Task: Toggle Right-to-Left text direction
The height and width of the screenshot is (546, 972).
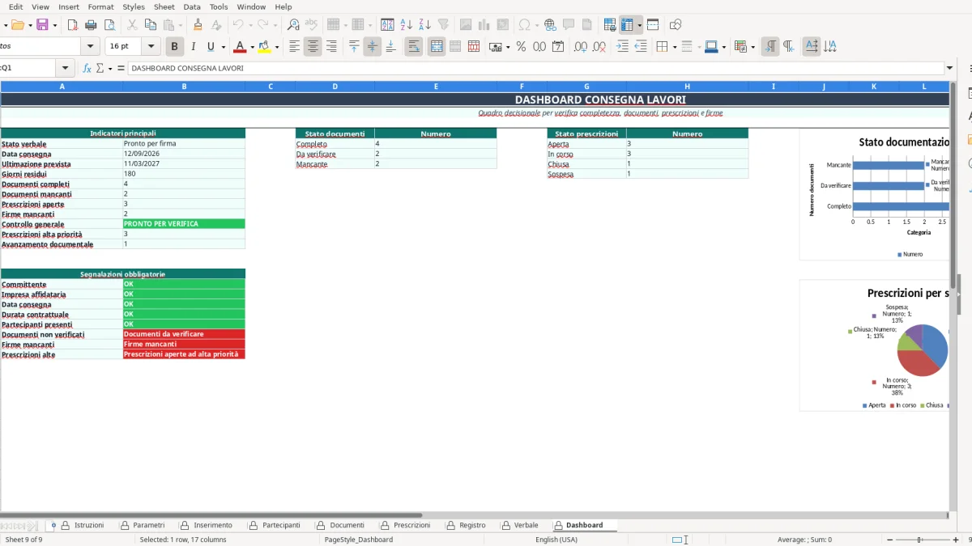Action: [789, 47]
